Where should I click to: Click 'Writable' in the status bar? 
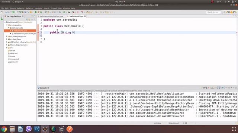157,123
